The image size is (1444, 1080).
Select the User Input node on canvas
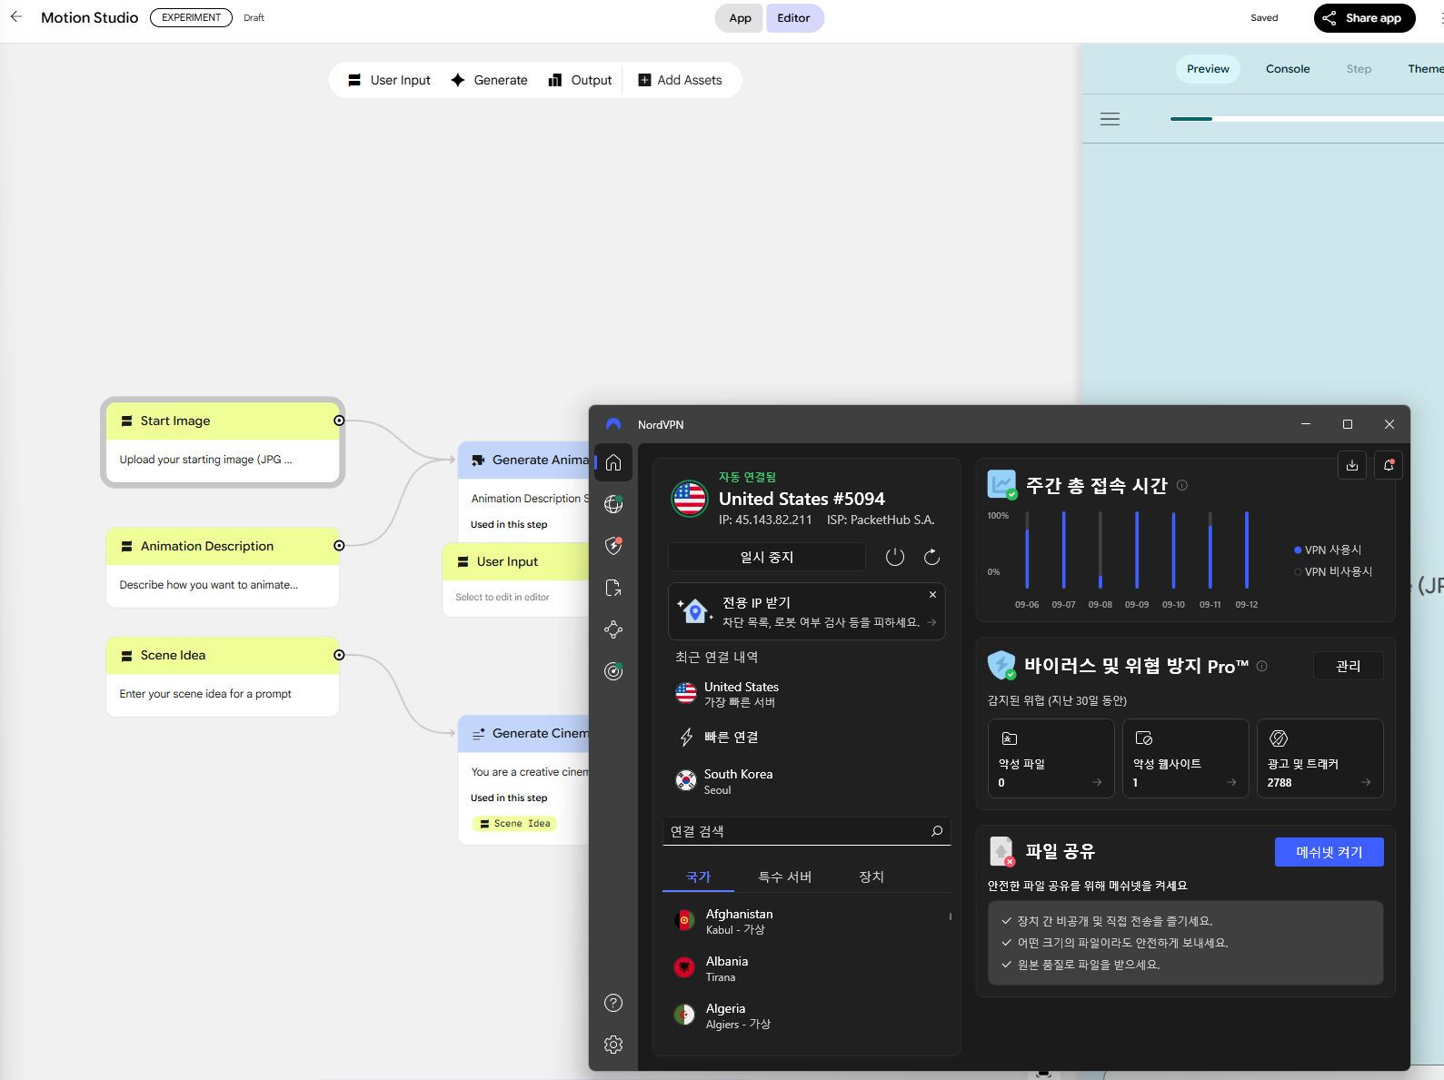[x=516, y=580]
